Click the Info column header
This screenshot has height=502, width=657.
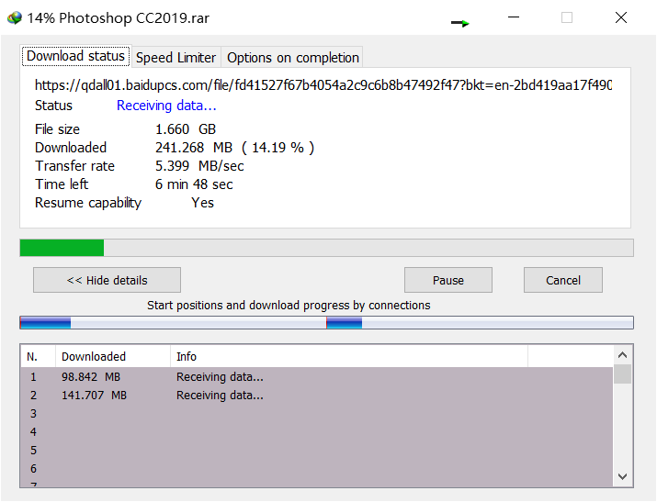click(x=349, y=356)
